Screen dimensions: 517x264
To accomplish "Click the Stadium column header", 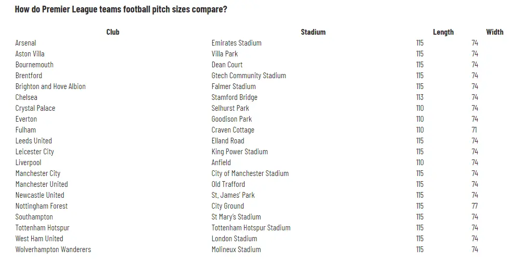I will click(x=313, y=32).
